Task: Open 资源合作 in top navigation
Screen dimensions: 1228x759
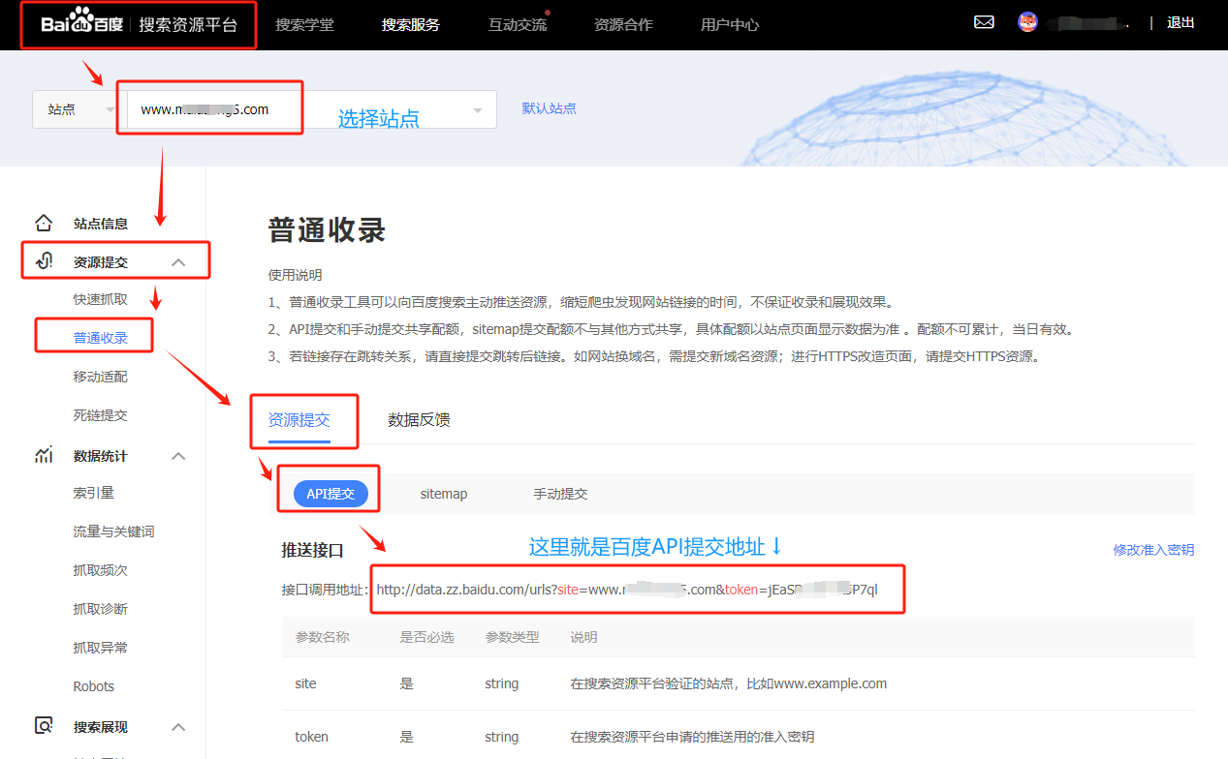Action: click(623, 25)
